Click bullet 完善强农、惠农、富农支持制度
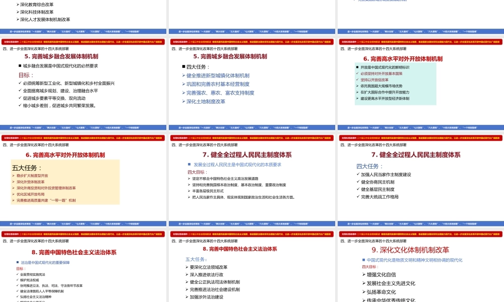The height and width of the screenshot is (302, 504). tap(220, 93)
